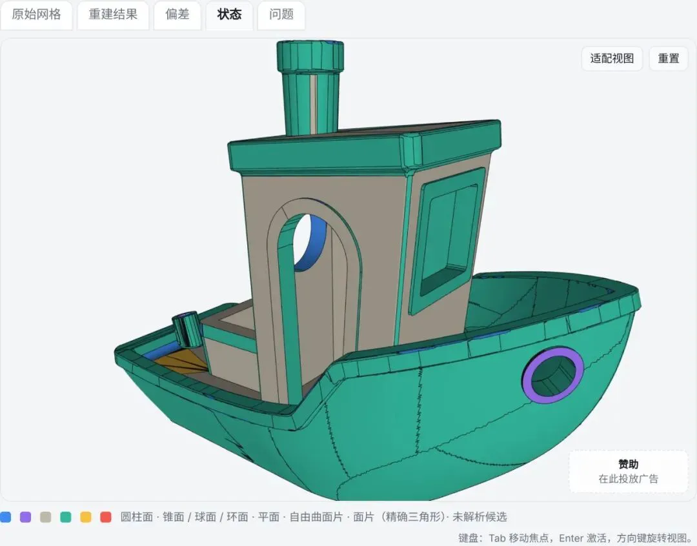This screenshot has height=546, width=697.
Task: Go to the 问题 tab
Action: click(281, 15)
